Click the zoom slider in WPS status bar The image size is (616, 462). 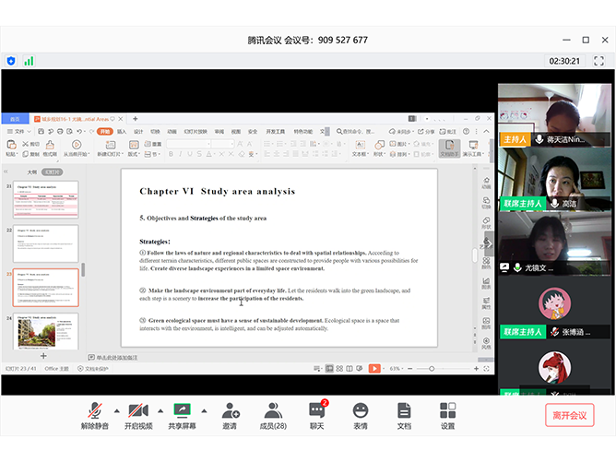(x=433, y=369)
